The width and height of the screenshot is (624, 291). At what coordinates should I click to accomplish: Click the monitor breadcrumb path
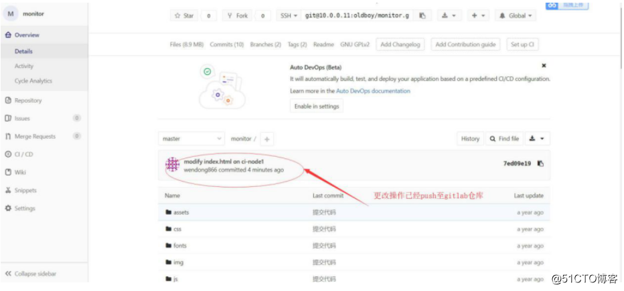[x=241, y=139]
